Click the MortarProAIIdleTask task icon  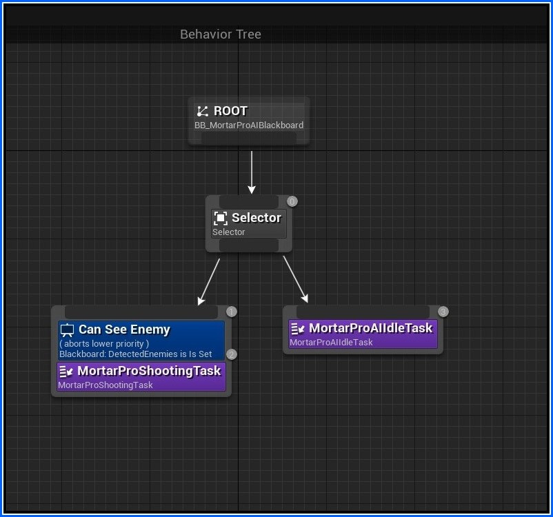(x=297, y=329)
